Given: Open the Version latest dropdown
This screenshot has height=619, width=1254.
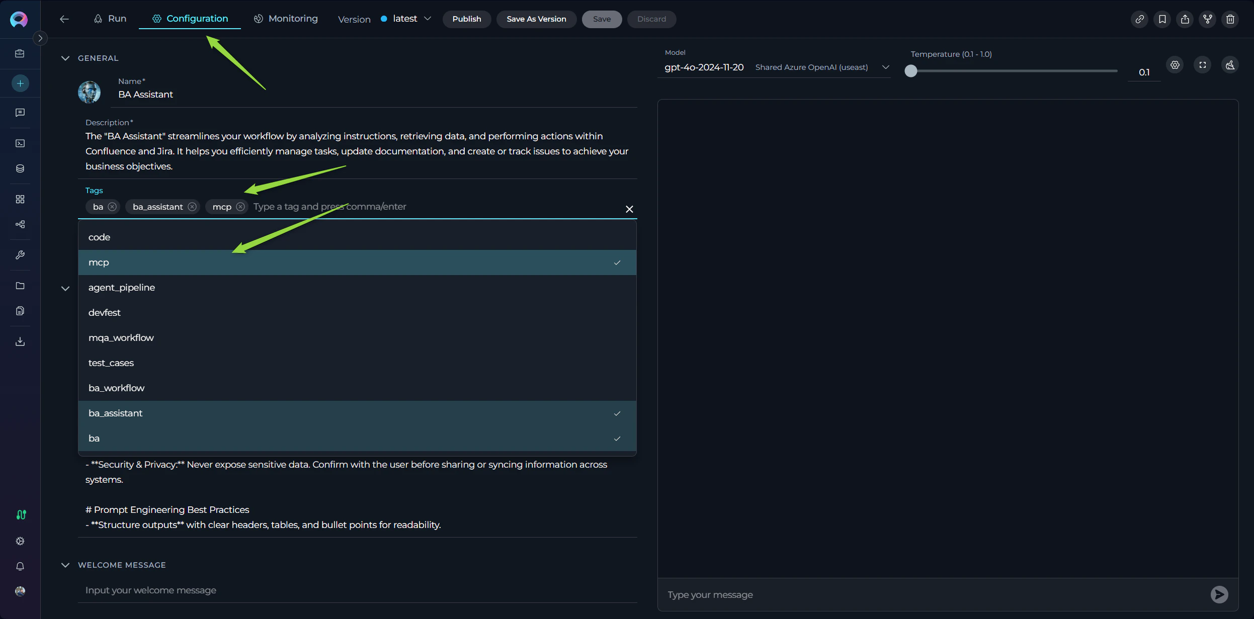Looking at the screenshot, I should coord(406,19).
